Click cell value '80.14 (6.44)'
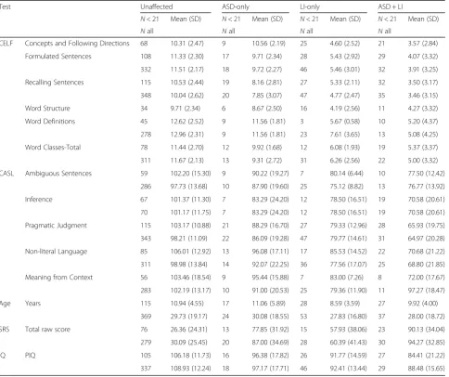The height and width of the screenshot is (377, 449). 346,174
